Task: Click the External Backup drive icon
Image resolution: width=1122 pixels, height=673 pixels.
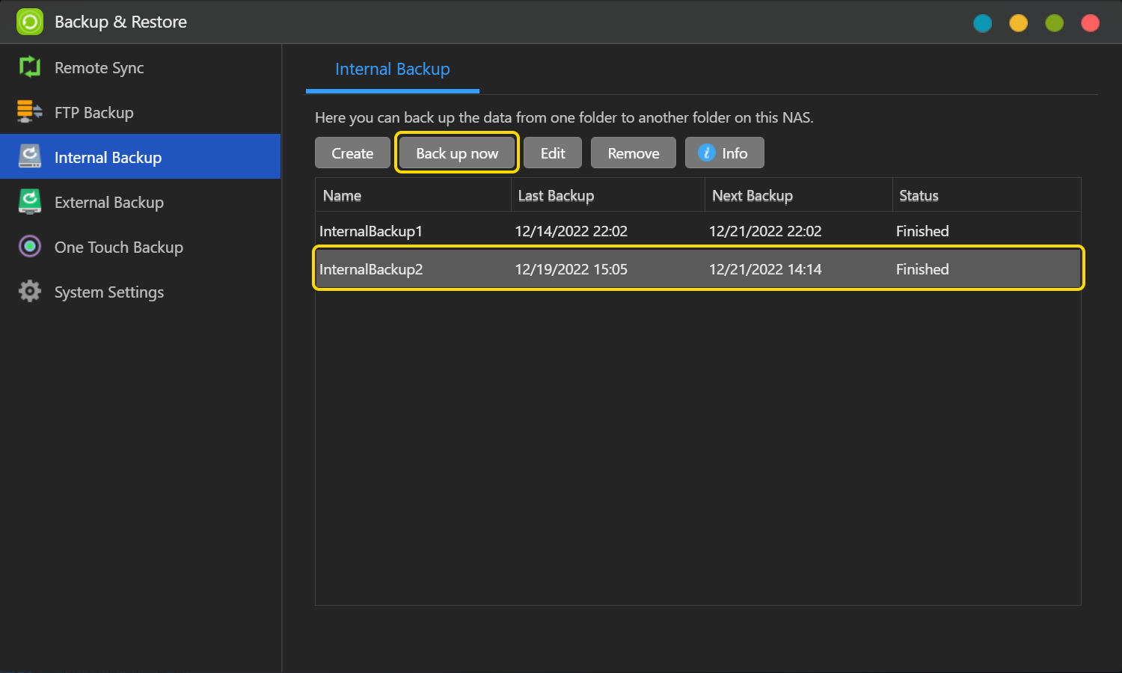Action: (30, 202)
